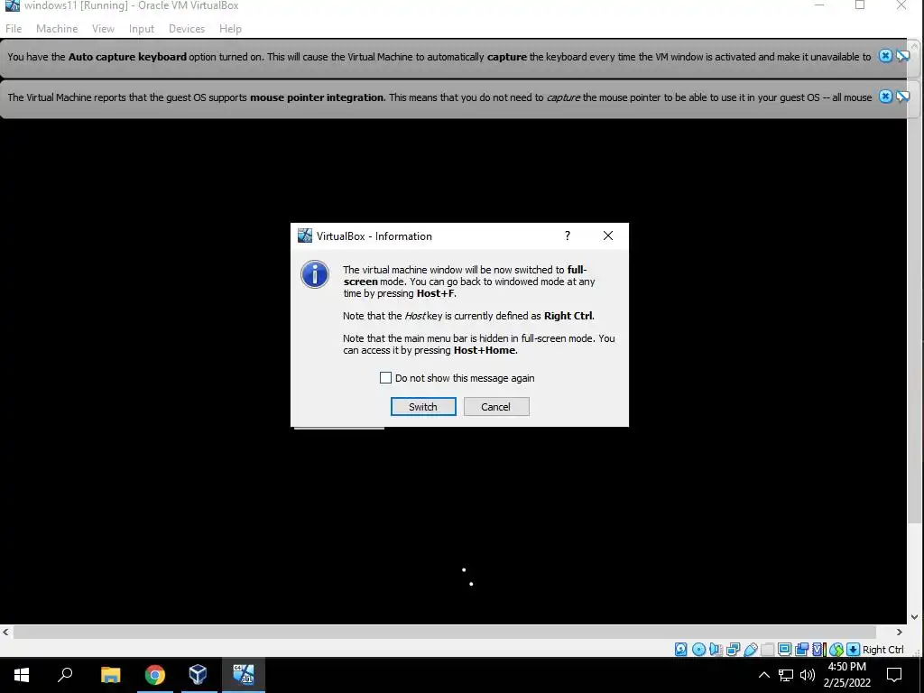Click the keyboard capture arrow icon

[x=853, y=650]
